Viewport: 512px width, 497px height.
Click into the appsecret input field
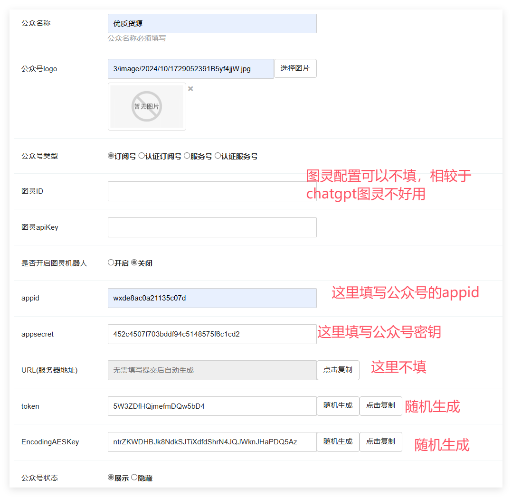(x=212, y=334)
